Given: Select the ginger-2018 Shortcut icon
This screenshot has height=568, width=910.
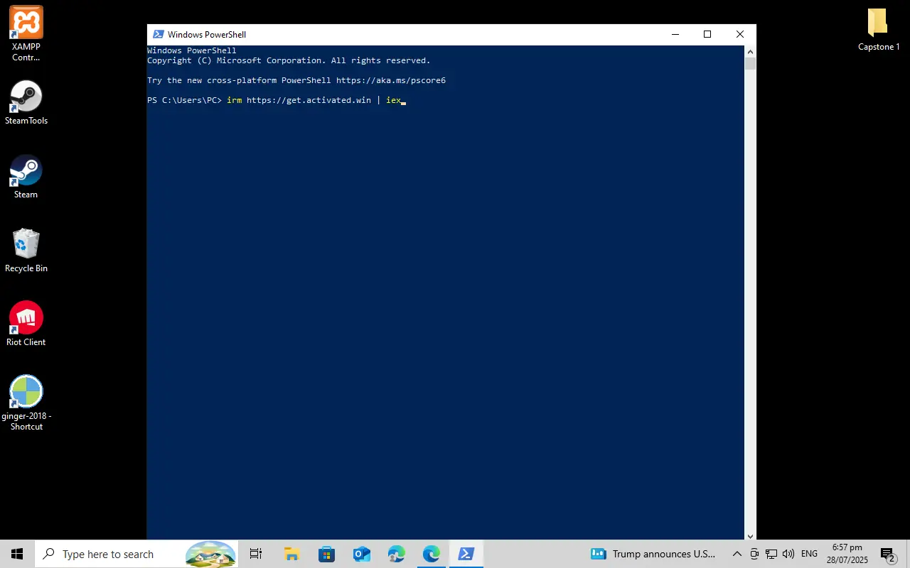Looking at the screenshot, I should click(x=26, y=403).
